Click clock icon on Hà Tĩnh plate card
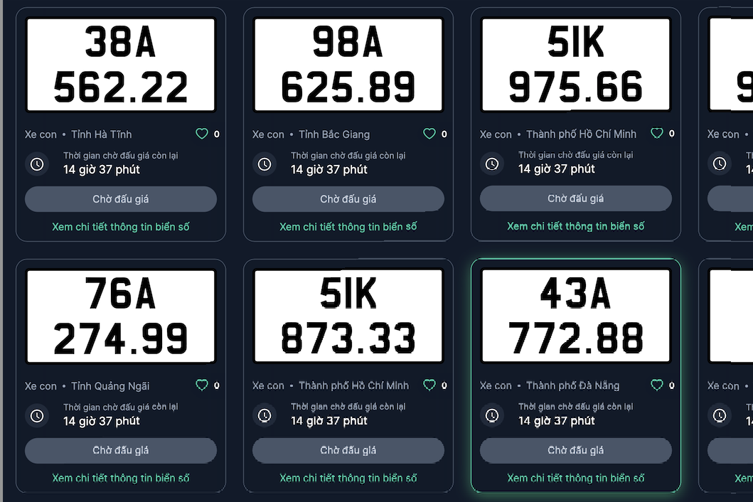This screenshot has height=502, width=753. (x=37, y=164)
